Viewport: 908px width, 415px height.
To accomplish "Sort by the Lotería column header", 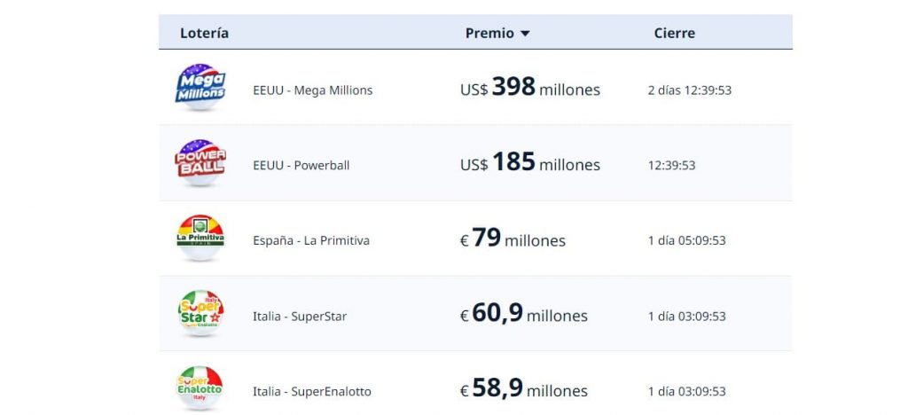I will (204, 33).
